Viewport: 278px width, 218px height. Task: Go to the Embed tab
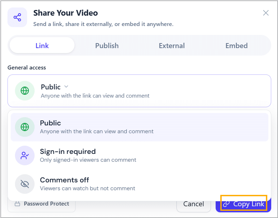tap(237, 46)
